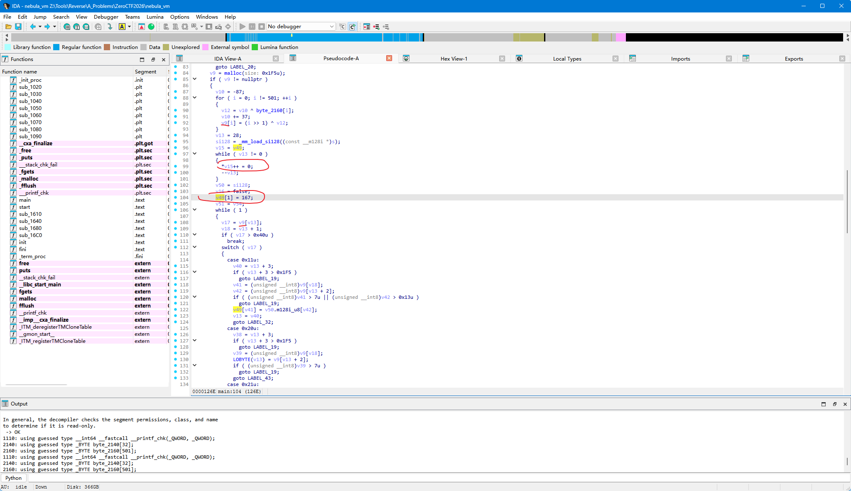Click the Save database floppy icon
This screenshot has width=851, height=491.
coord(18,27)
